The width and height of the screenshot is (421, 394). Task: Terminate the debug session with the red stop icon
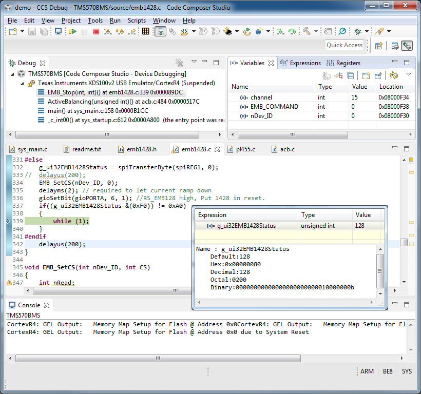click(96, 31)
